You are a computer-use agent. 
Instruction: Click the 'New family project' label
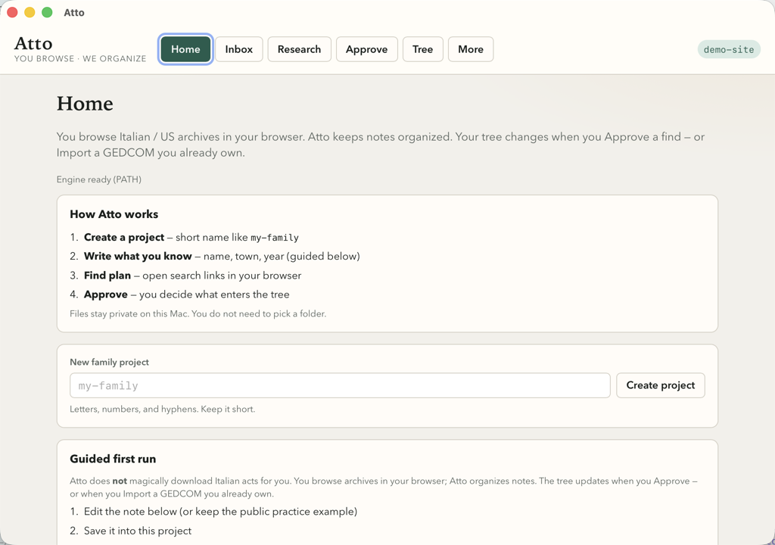109,362
